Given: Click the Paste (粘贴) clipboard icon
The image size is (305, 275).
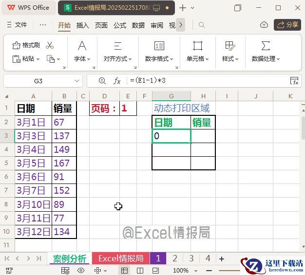Looking at the screenshot, I should click(17, 59).
